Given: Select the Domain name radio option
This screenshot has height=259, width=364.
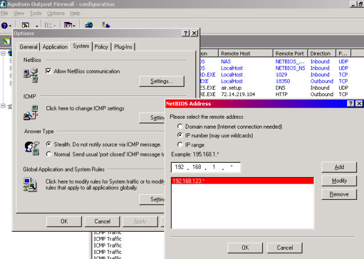Looking at the screenshot, I should 181,126.
